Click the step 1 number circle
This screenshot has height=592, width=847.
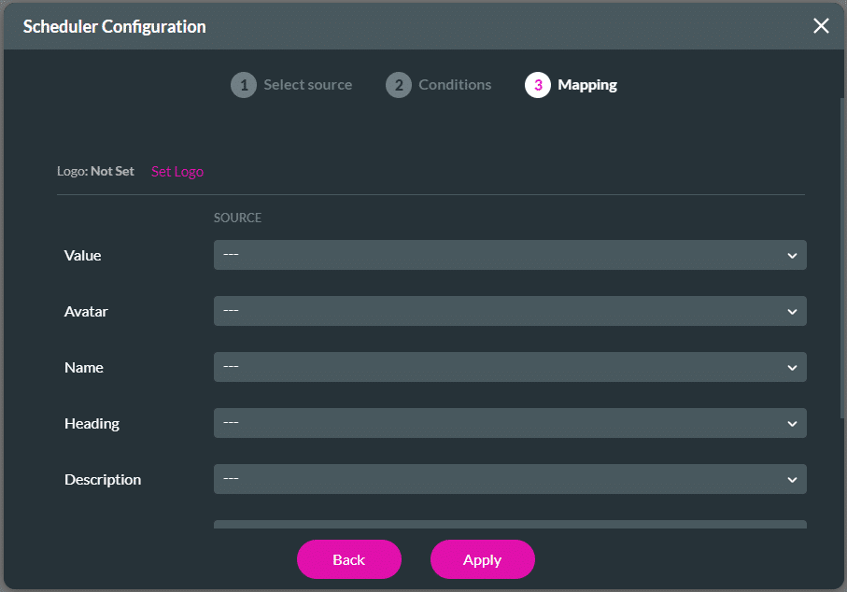click(244, 85)
